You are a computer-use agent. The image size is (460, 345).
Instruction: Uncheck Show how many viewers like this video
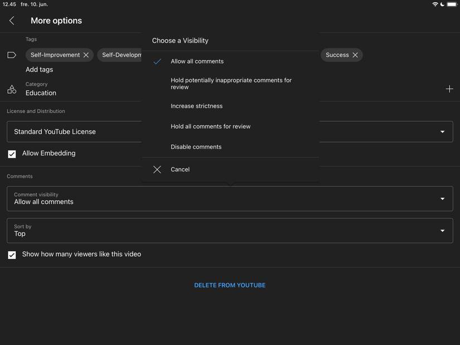[x=12, y=254]
